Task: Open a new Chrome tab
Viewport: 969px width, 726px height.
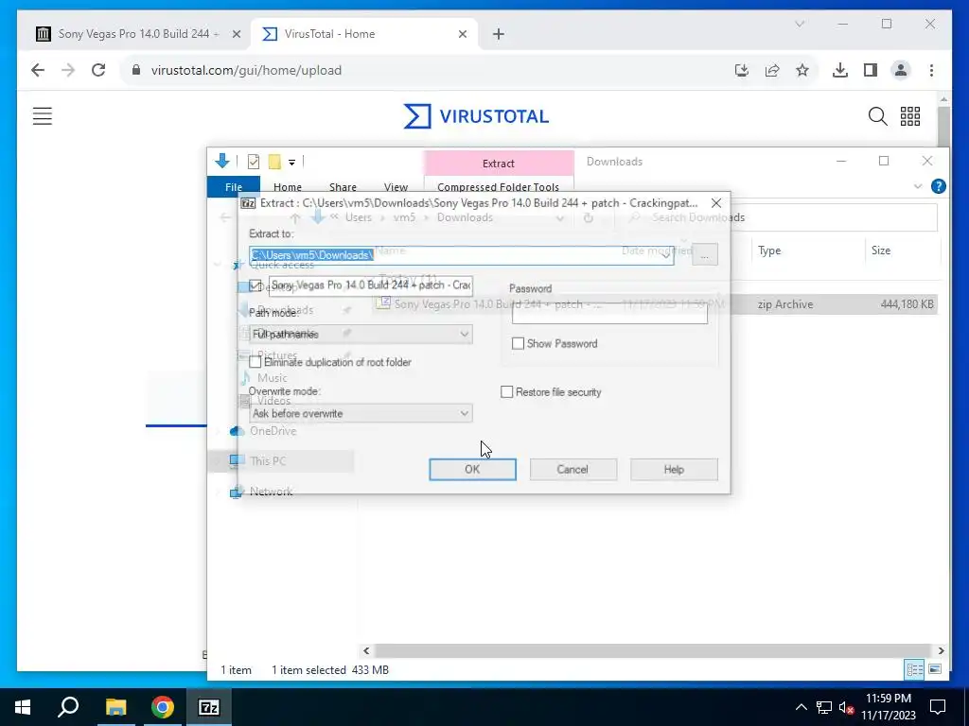Action: [498, 34]
